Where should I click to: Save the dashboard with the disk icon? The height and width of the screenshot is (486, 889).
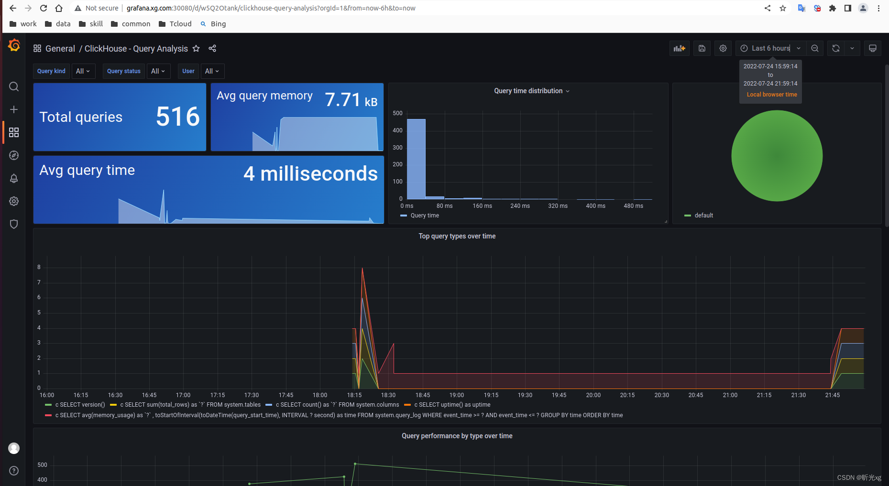(x=702, y=48)
